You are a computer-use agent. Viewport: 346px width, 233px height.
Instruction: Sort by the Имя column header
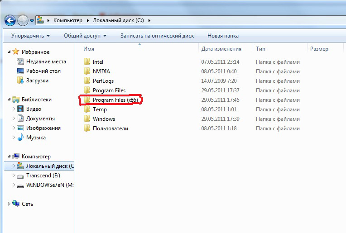click(x=89, y=49)
